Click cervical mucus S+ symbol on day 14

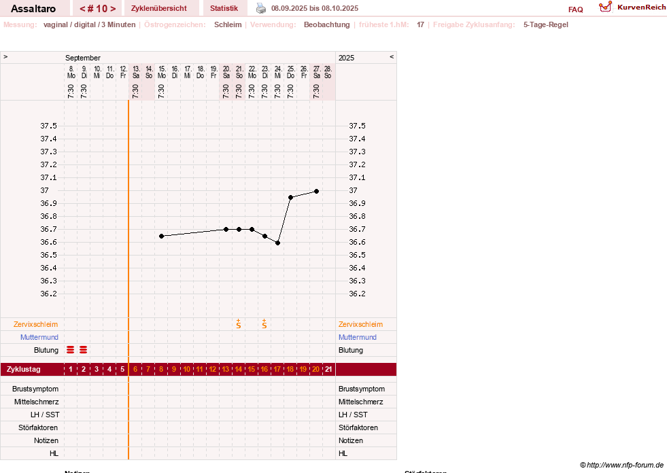(239, 324)
